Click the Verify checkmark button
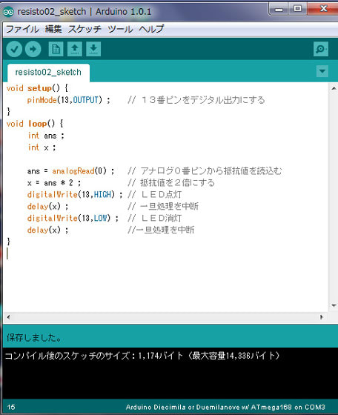This screenshot has width=338, height=415. point(14,49)
